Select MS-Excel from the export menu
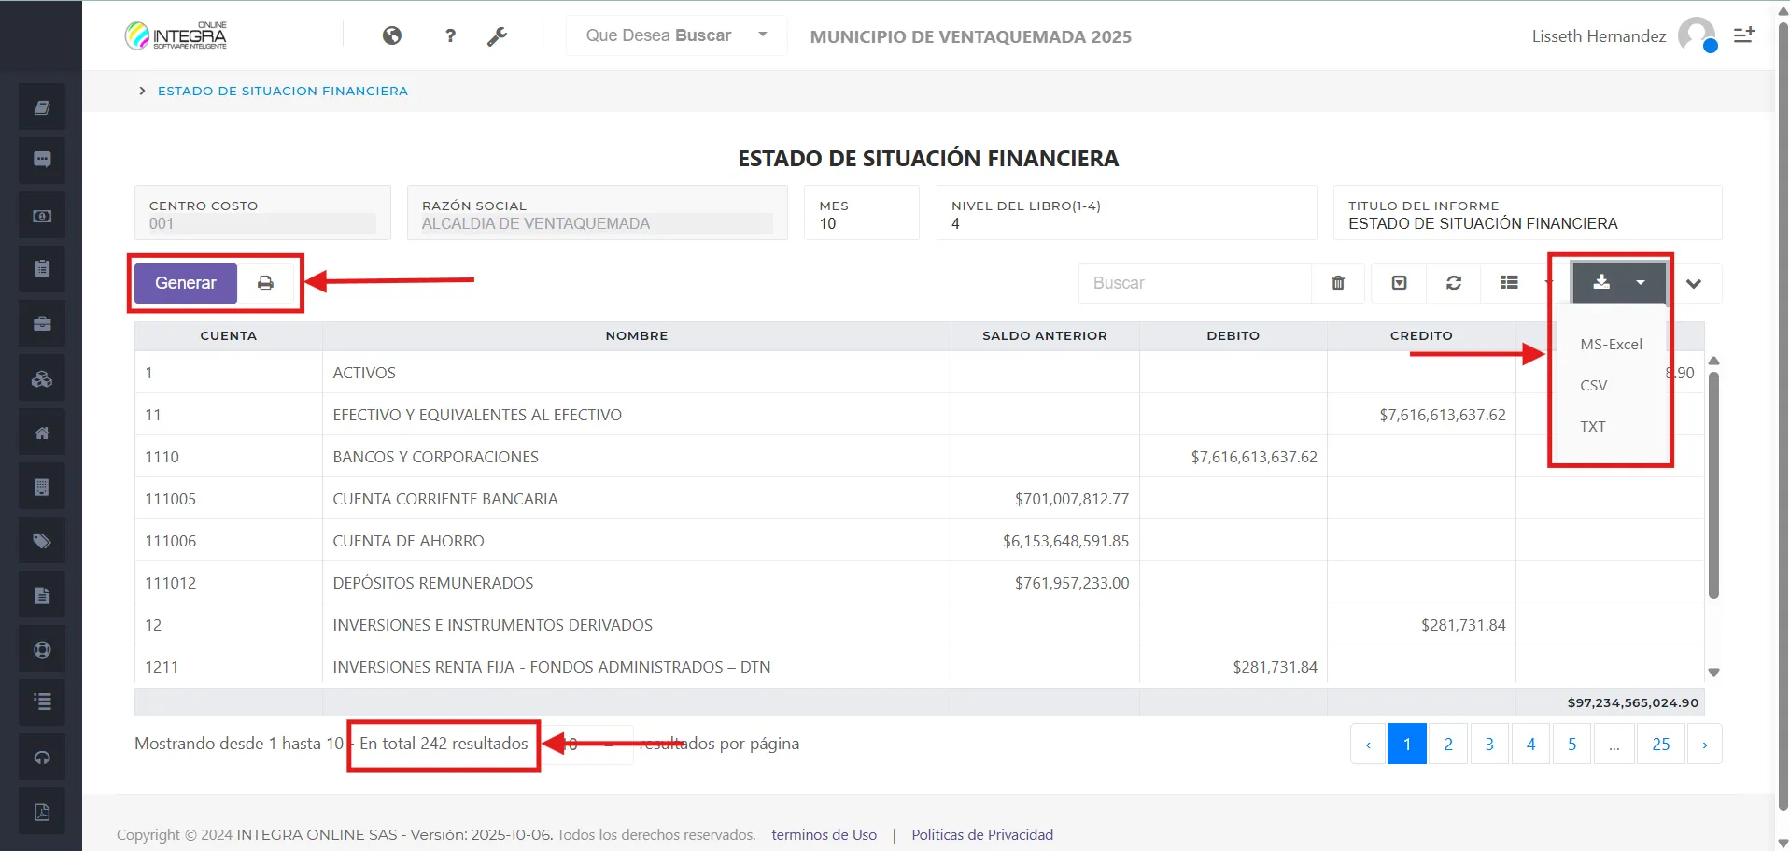This screenshot has width=1790, height=851. click(1610, 344)
